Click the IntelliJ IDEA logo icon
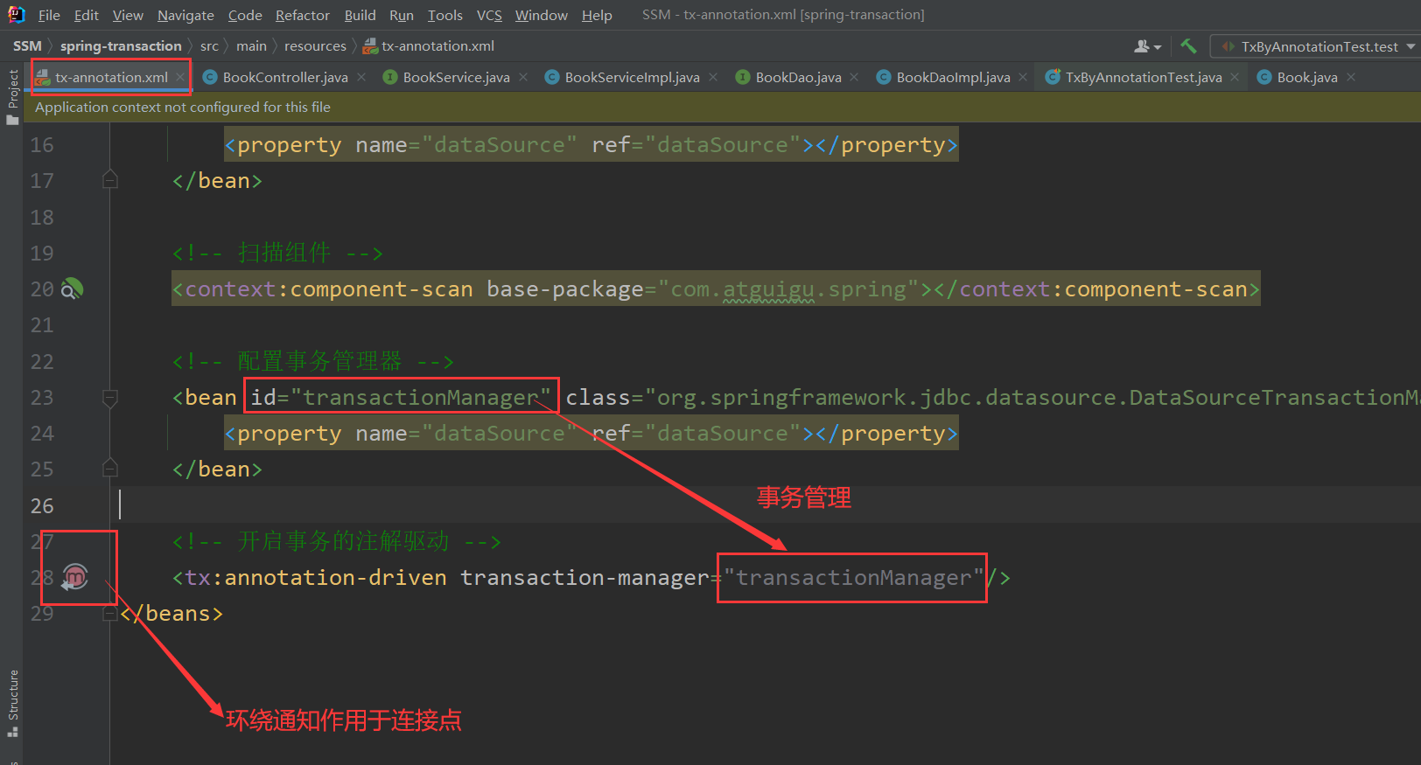 coord(17,14)
